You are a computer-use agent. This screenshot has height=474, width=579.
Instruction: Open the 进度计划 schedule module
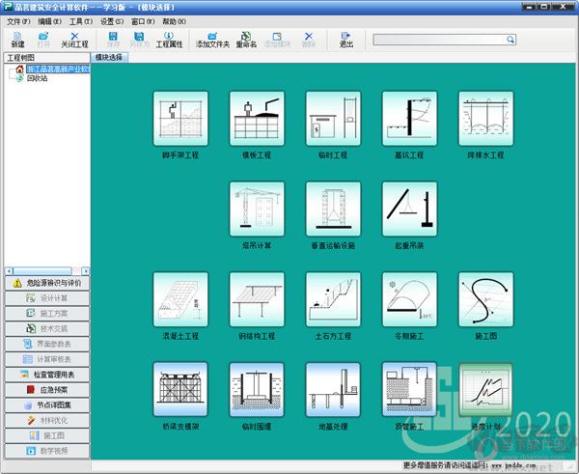[486, 390]
